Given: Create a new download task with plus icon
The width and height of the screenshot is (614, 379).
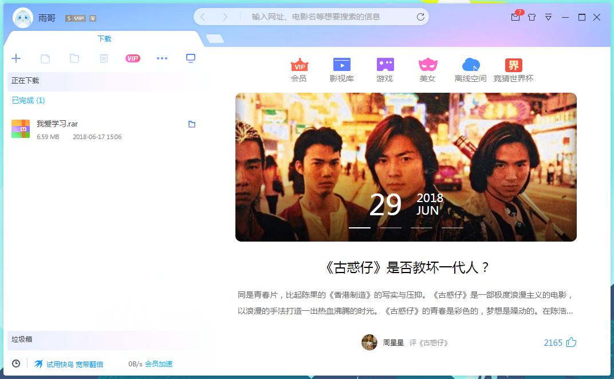Looking at the screenshot, I should click(x=16, y=58).
